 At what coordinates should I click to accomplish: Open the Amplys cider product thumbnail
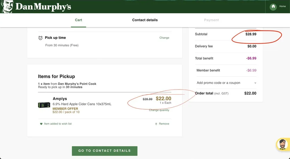(x=44, y=105)
